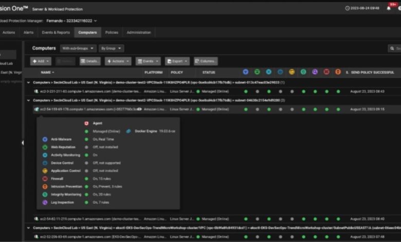Sort by the STATUS column header
The width and height of the screenshot is (401, 242).
(209, 73)
